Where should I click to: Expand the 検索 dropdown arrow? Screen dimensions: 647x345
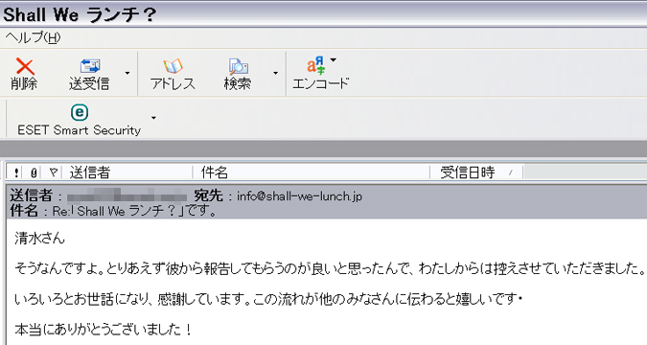pyautogui.click(x=275, y=73)
